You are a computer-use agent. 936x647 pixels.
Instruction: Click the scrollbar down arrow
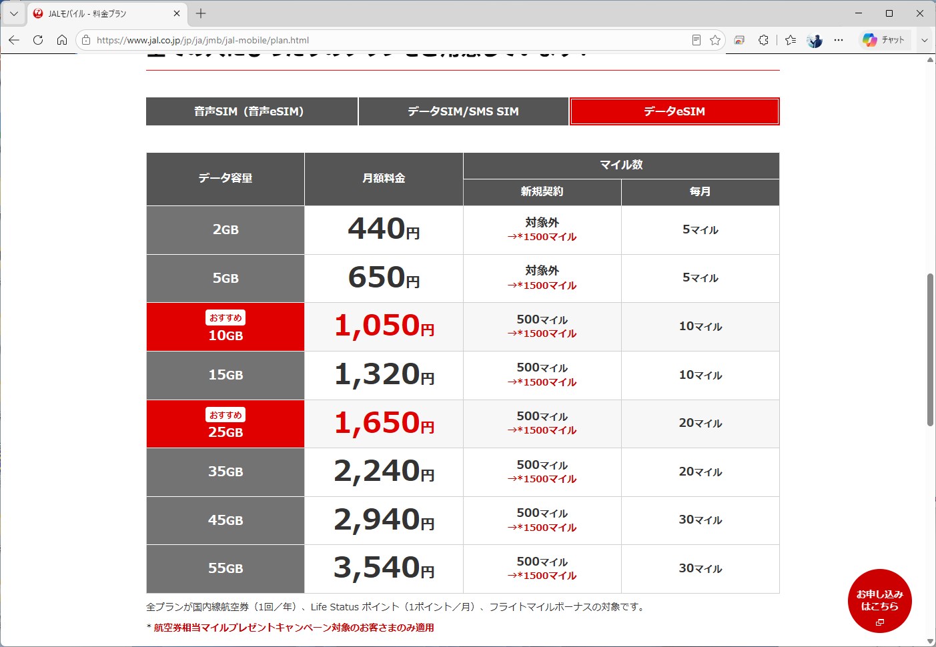[930, 641]
